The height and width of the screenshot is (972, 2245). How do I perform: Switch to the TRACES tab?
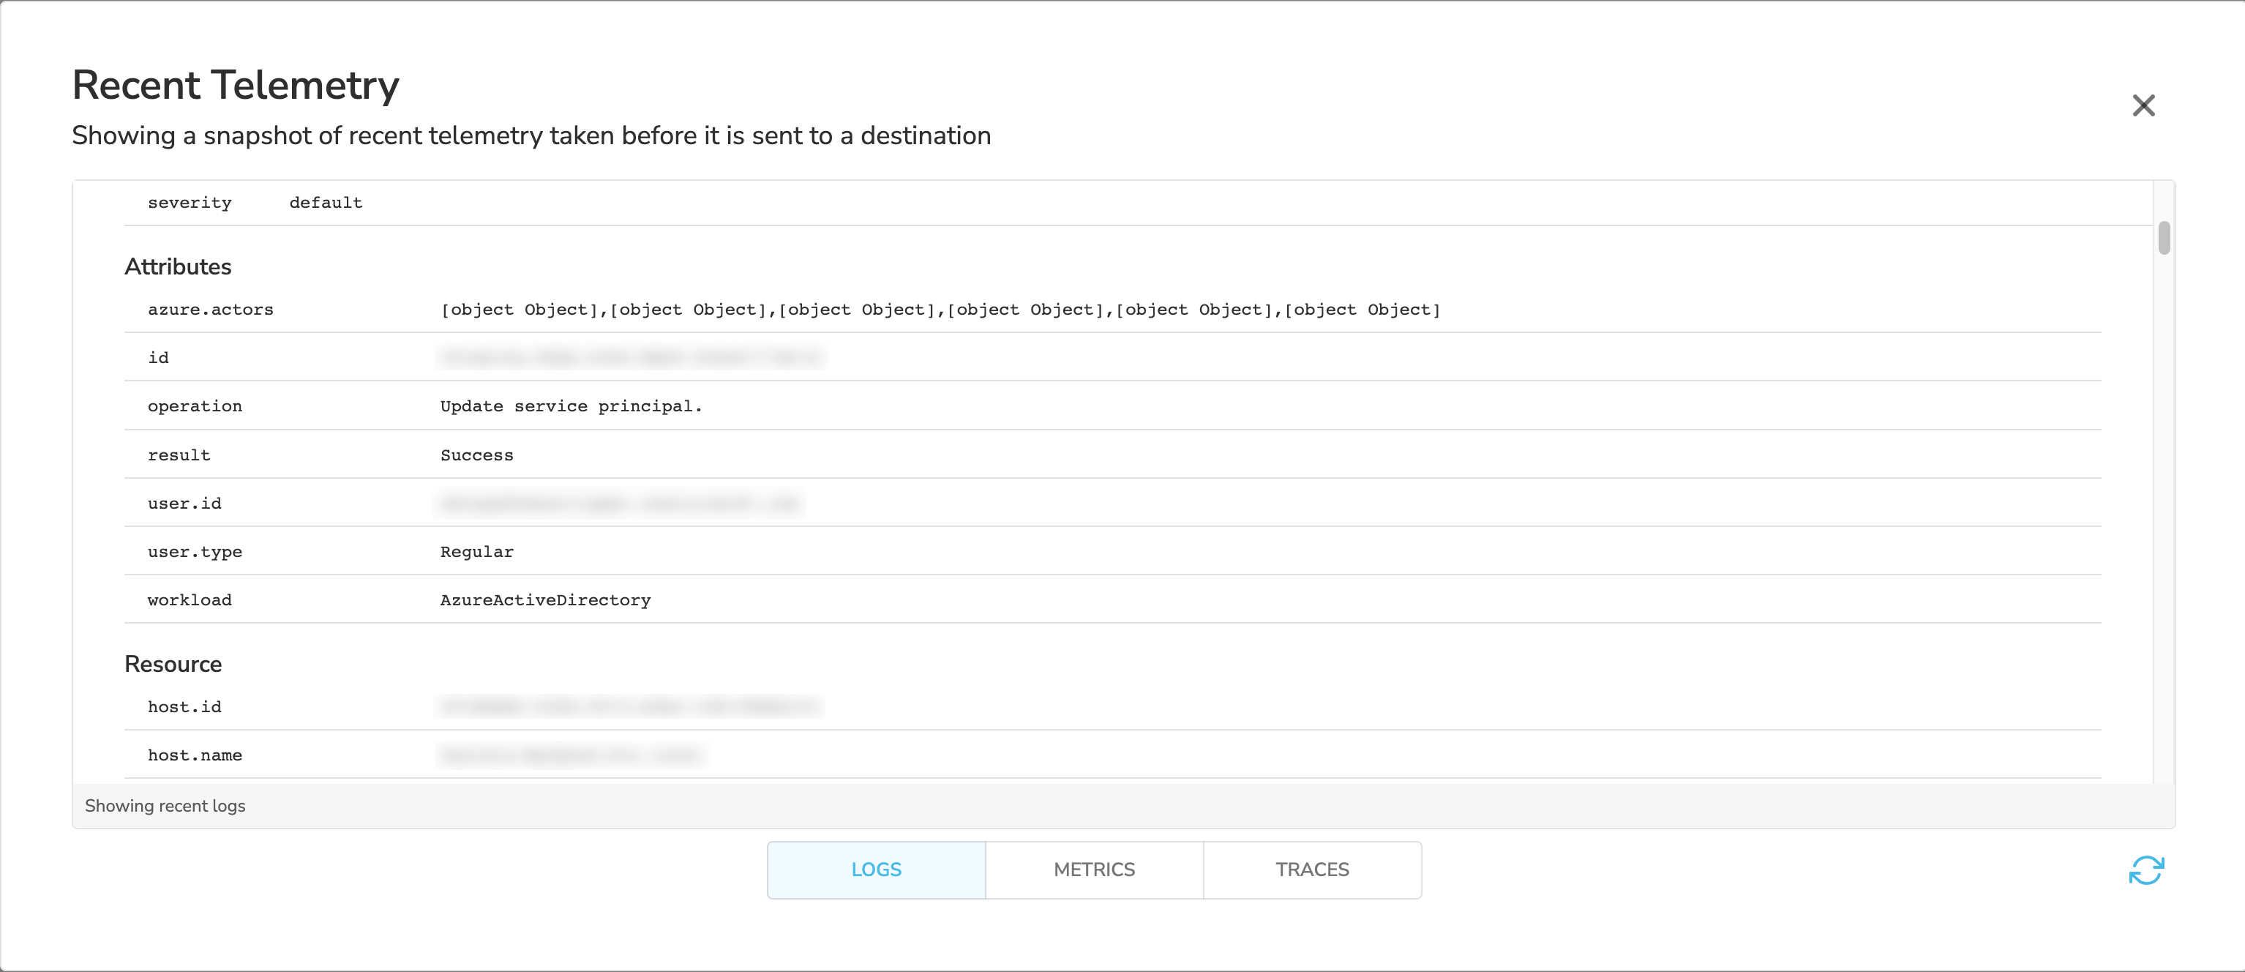pos(1311,870)
